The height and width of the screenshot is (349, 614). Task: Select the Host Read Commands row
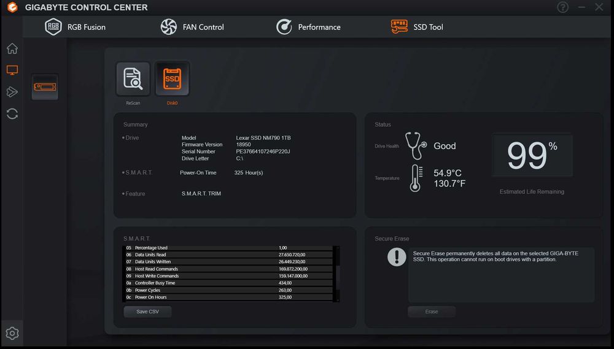(228, 269)
